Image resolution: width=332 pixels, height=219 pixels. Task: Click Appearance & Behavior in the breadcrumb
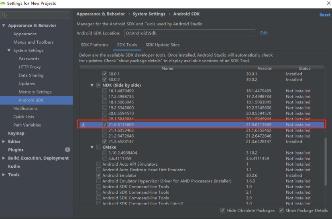(101, 14)
